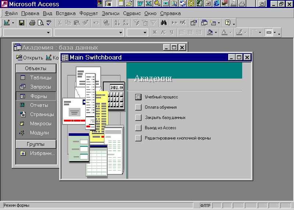294x210 pixels.
Task: Click the Paste clipboard icon
Action: coord(77,23)
